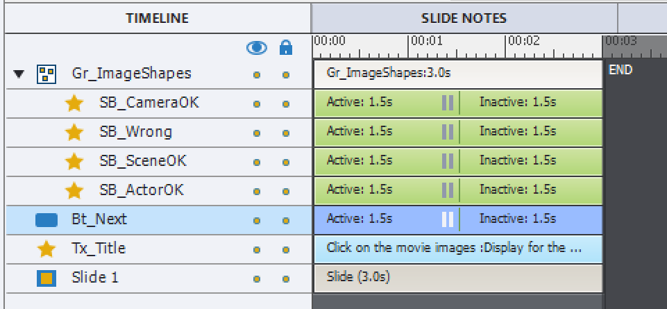Click the pause marker on Bt_Next bar
The image size is (667, 309).
(x=448, y=219)
